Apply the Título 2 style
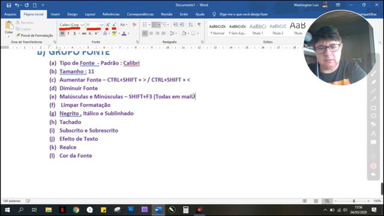 click(x=278, y=29)
